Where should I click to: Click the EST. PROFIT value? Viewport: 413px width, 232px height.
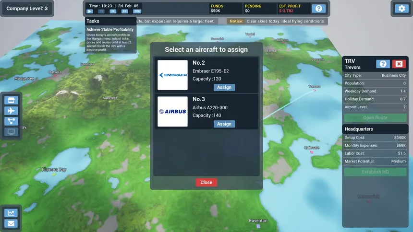click(x=286, y=11)
